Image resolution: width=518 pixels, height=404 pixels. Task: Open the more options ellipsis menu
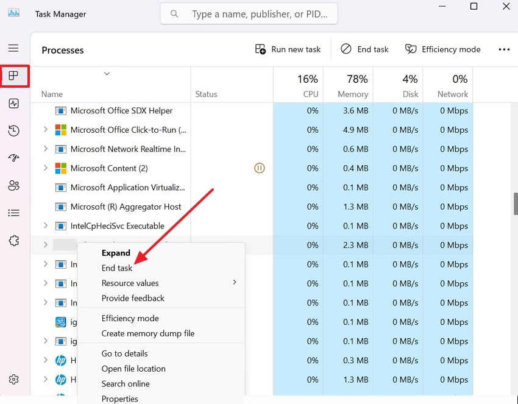pos(504,49)
